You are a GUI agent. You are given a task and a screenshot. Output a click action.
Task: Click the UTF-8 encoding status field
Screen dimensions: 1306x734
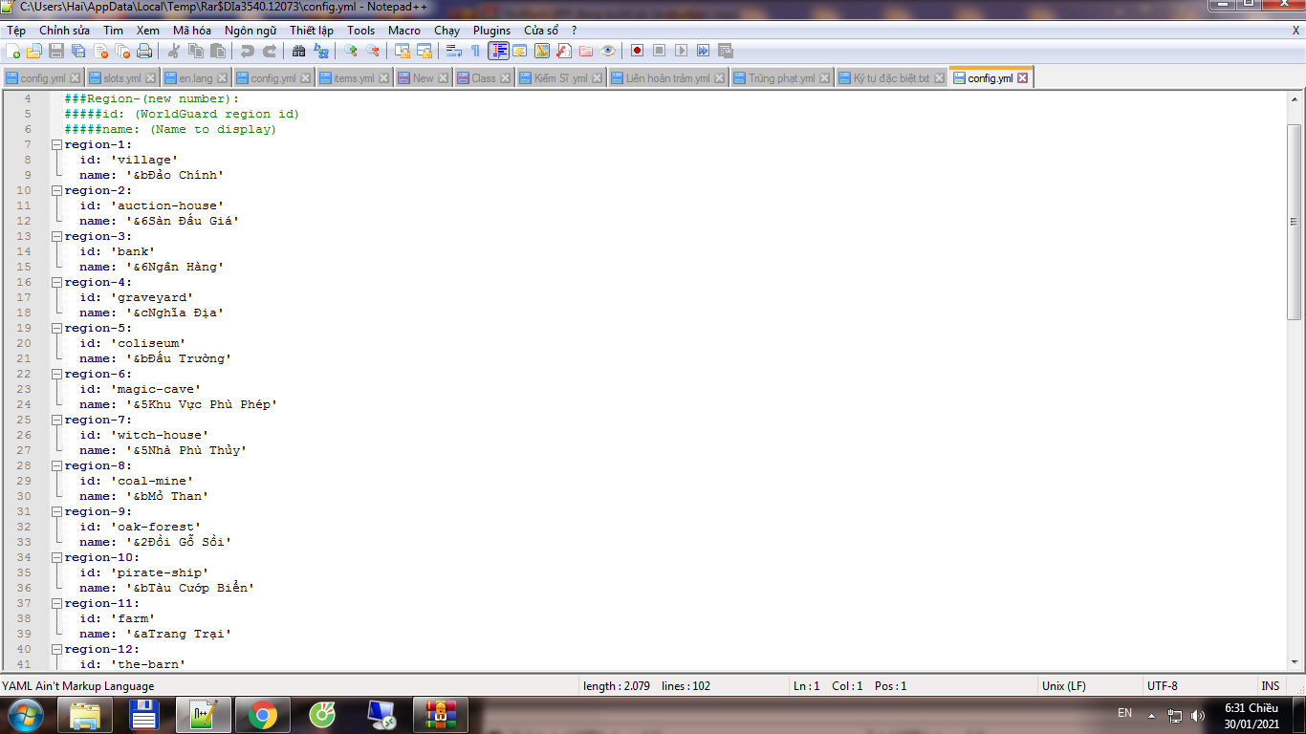click(x=1163, y=685)
